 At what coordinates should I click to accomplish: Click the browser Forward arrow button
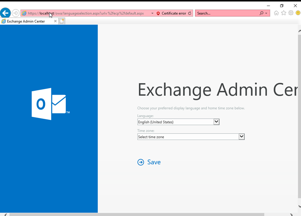(15, 13)
